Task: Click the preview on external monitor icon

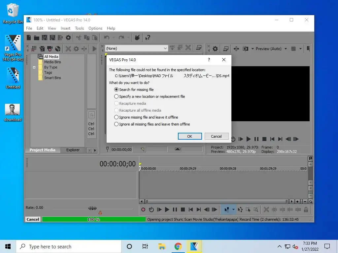Action: pos(226,49)
